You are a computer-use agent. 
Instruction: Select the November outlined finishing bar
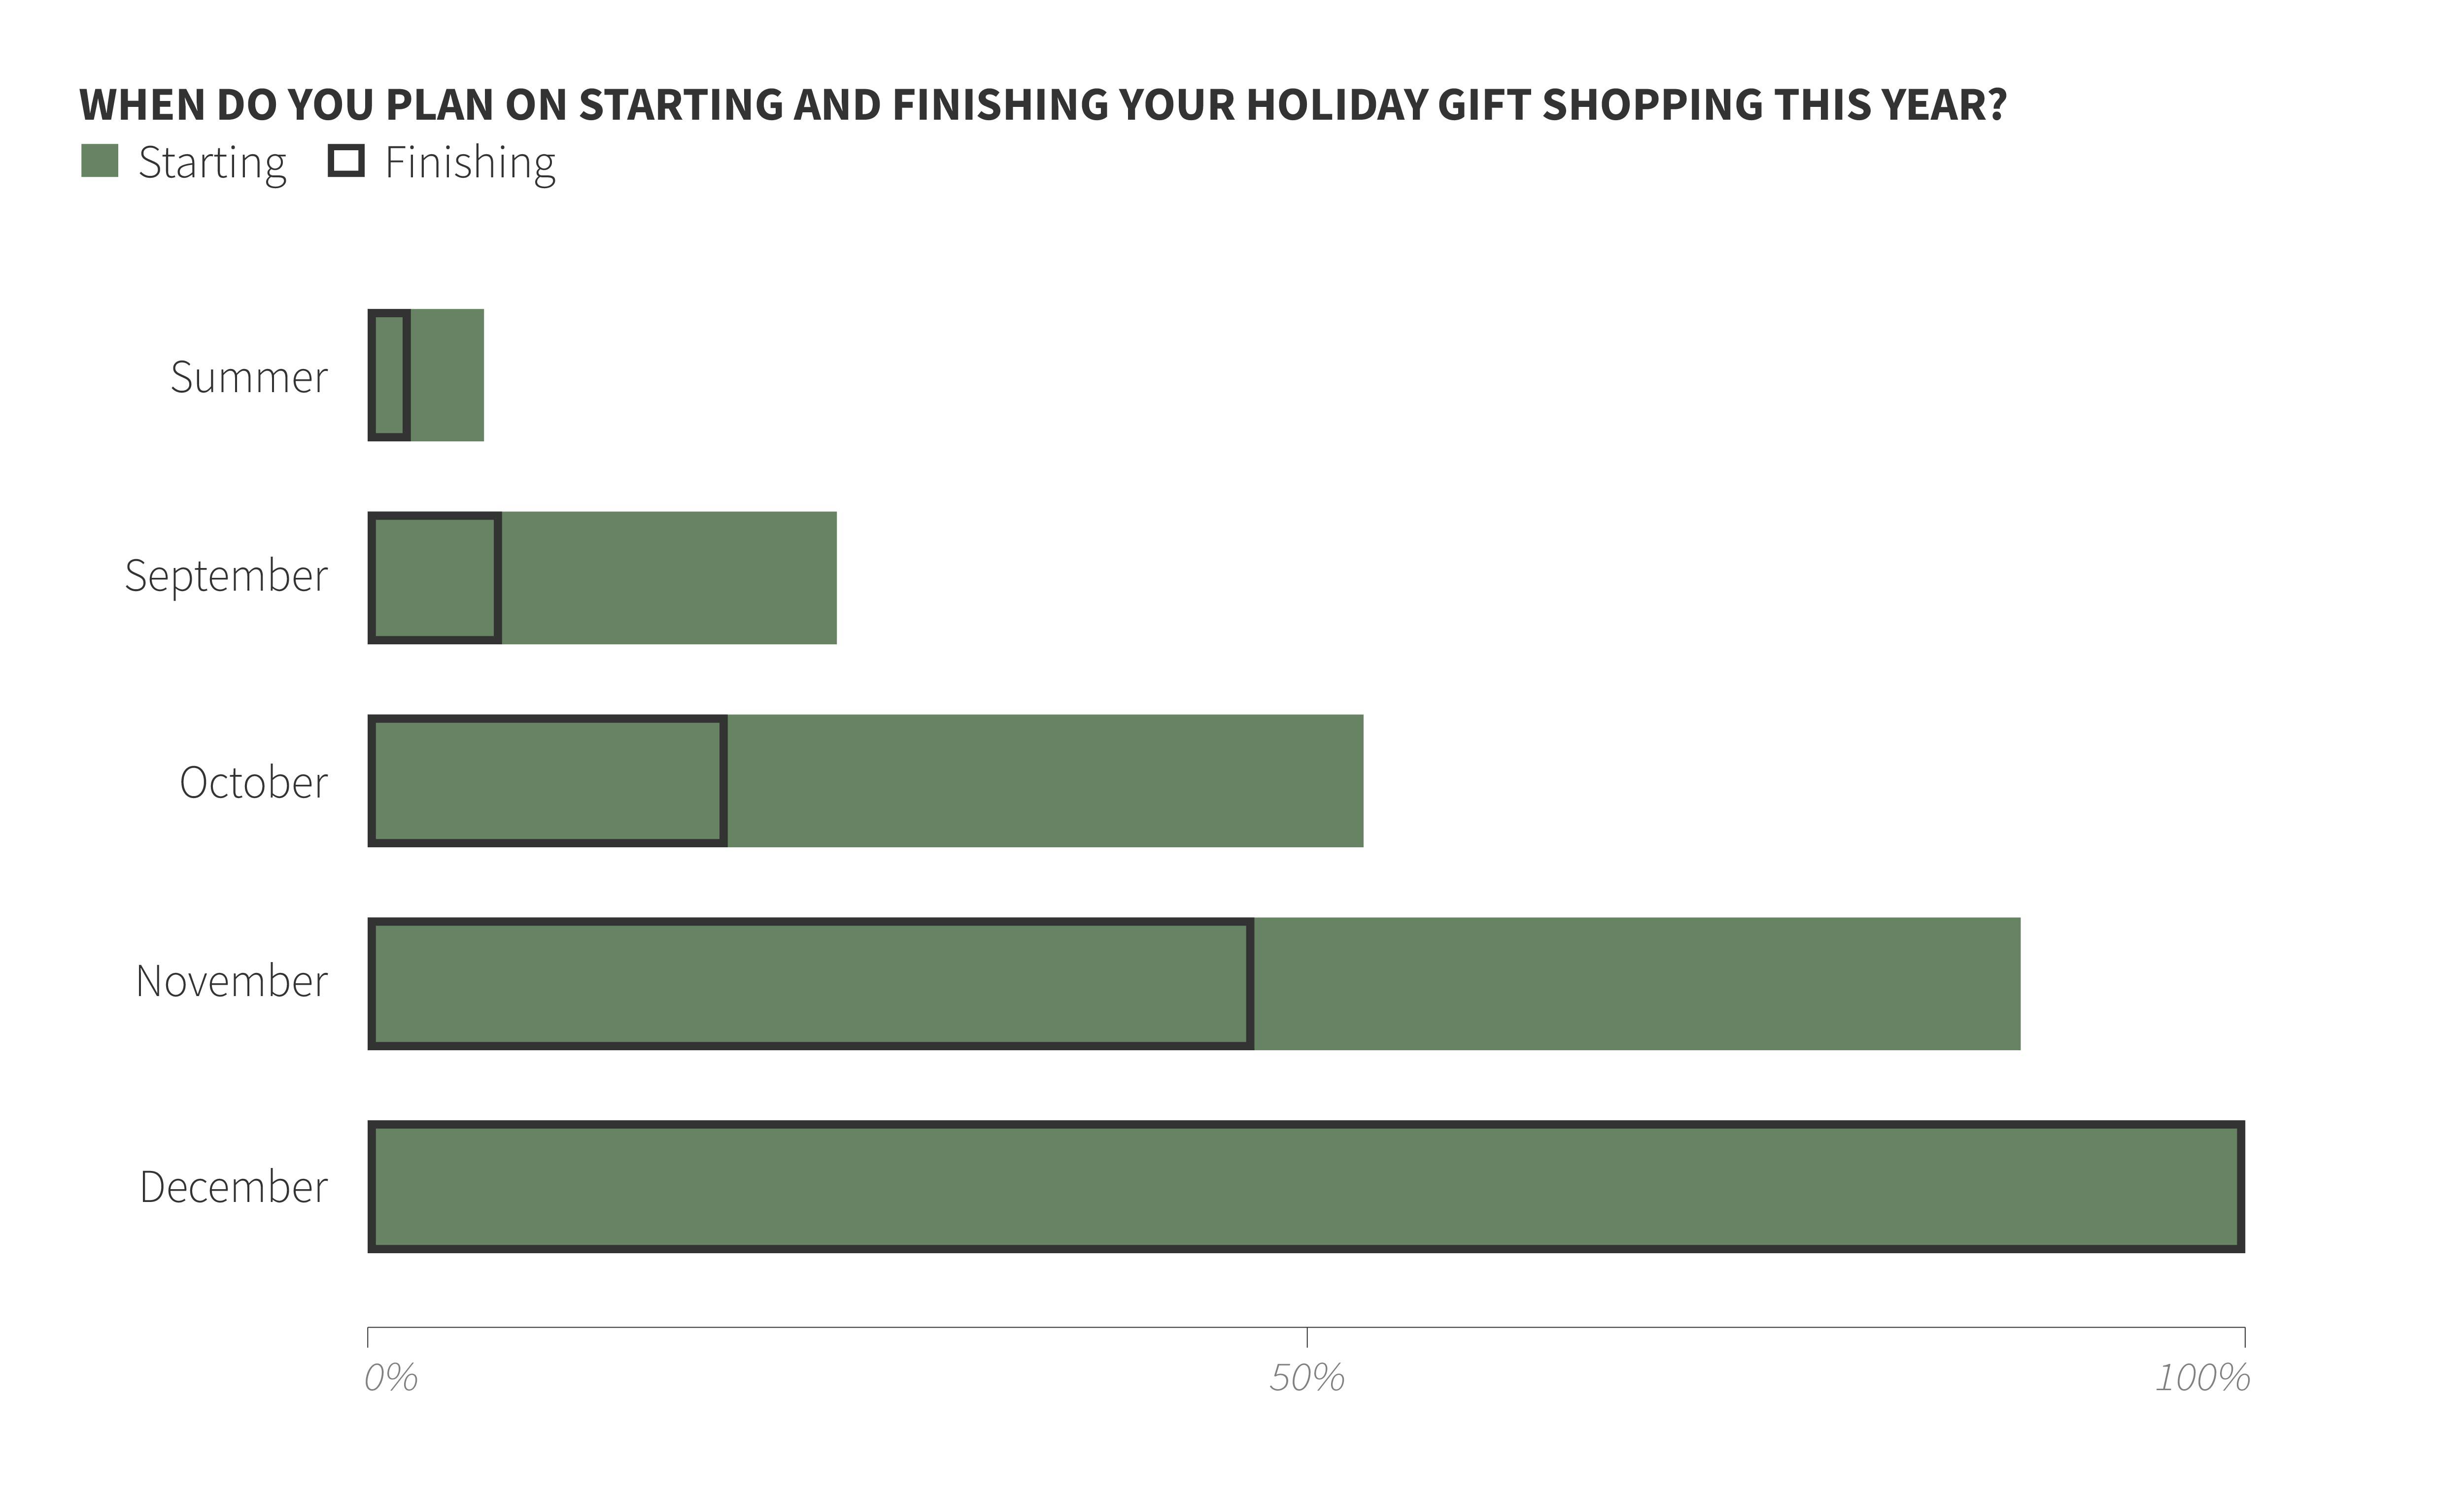tap(810, 983)
